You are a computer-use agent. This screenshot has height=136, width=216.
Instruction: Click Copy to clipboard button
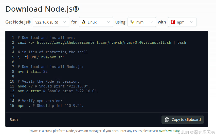183,120
